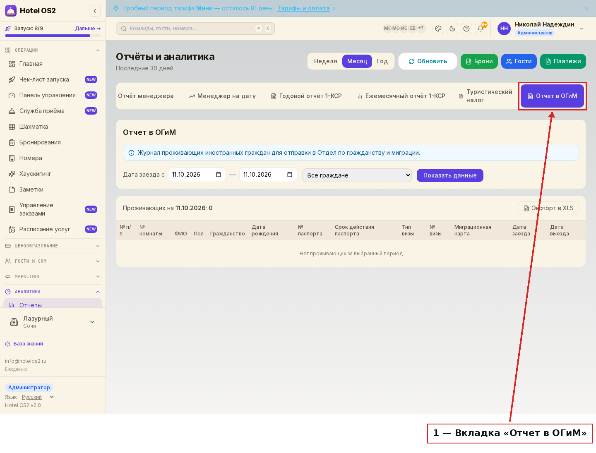Select the Неделя period option

coord(325,61)
